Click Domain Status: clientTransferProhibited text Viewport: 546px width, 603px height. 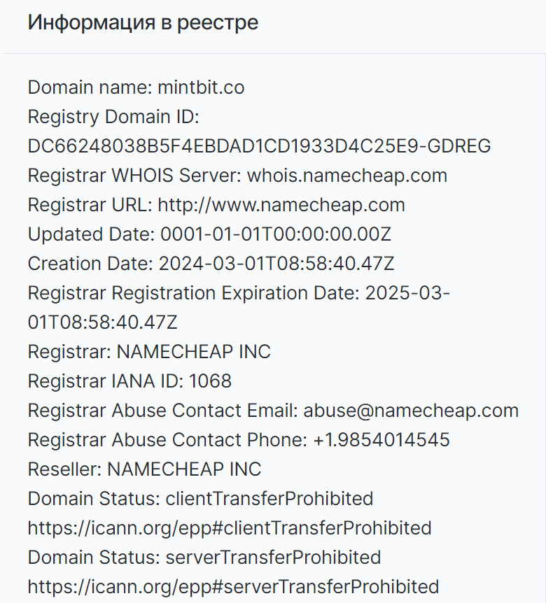click(200, 499)
